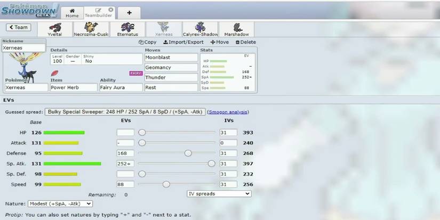Open the Home tab
Screen dimensions: 440x220
pyautogui.click(x=72, y=13)
